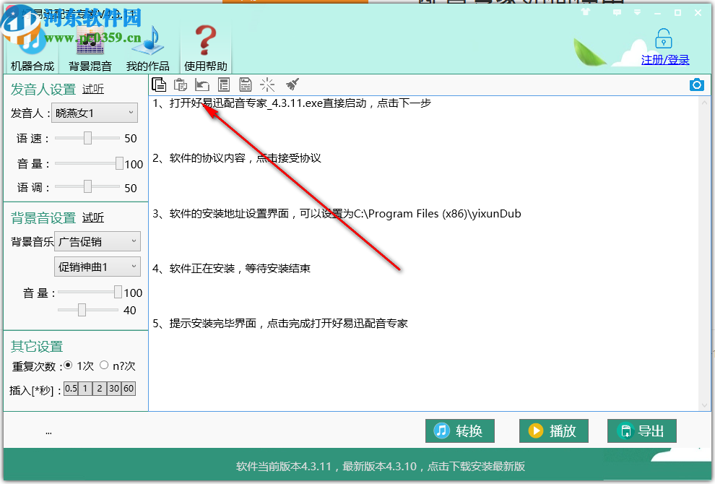Click the blue camera screenshot icon
This screenshot has height=484, width=715.
point(697,85)
